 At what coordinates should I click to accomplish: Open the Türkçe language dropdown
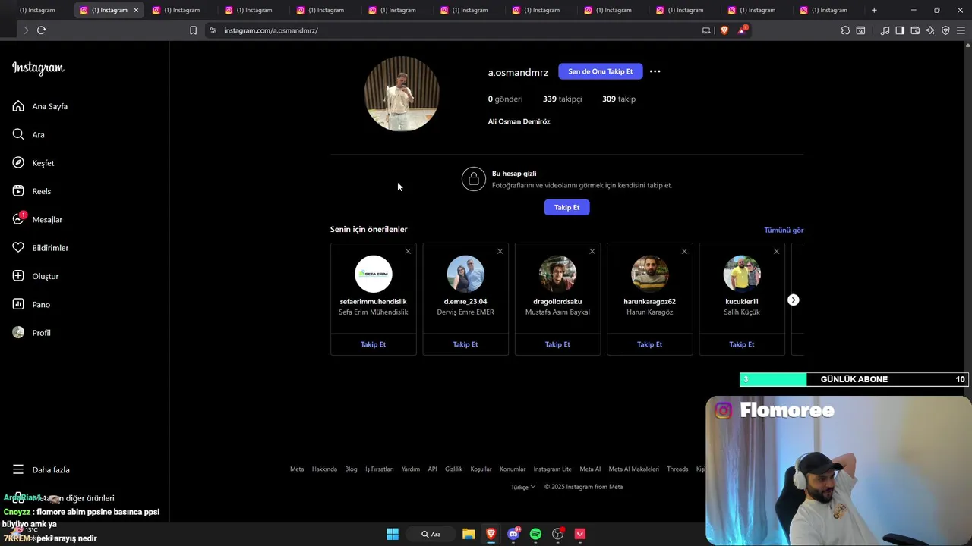(x=523, y=487)
